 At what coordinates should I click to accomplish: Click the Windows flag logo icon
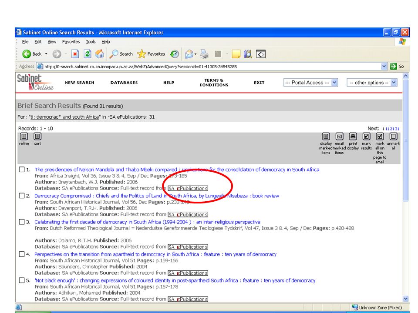pyautogui.click(x=402, y=42)
